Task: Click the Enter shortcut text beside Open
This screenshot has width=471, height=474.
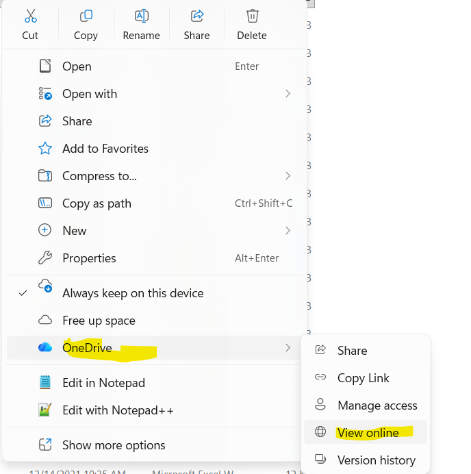Action: click(247, 66)
